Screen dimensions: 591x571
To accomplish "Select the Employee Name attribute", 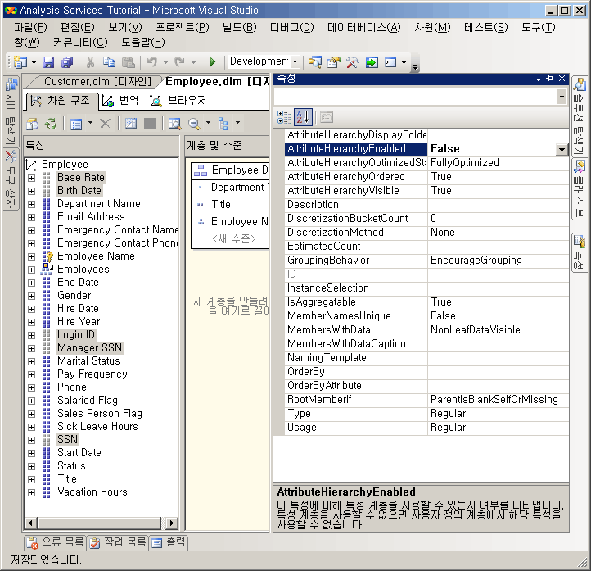I will (x=96, y=256).
